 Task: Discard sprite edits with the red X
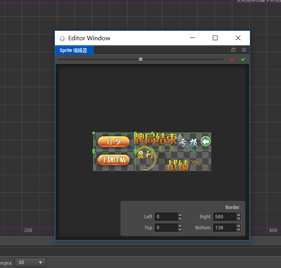tap(232, 59)
